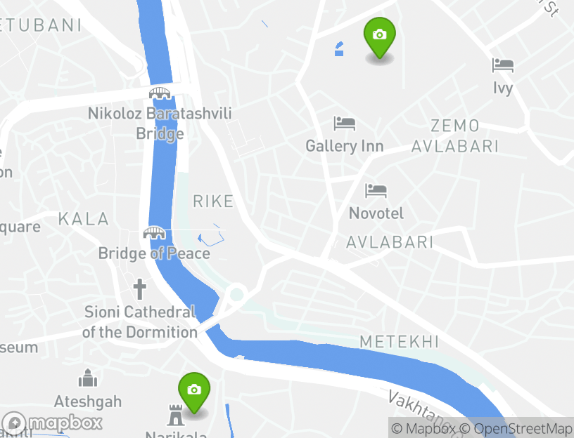Click the RIKE district label
Screen dimensions: 574x438
pyautogui.click(x=213, y=201)
